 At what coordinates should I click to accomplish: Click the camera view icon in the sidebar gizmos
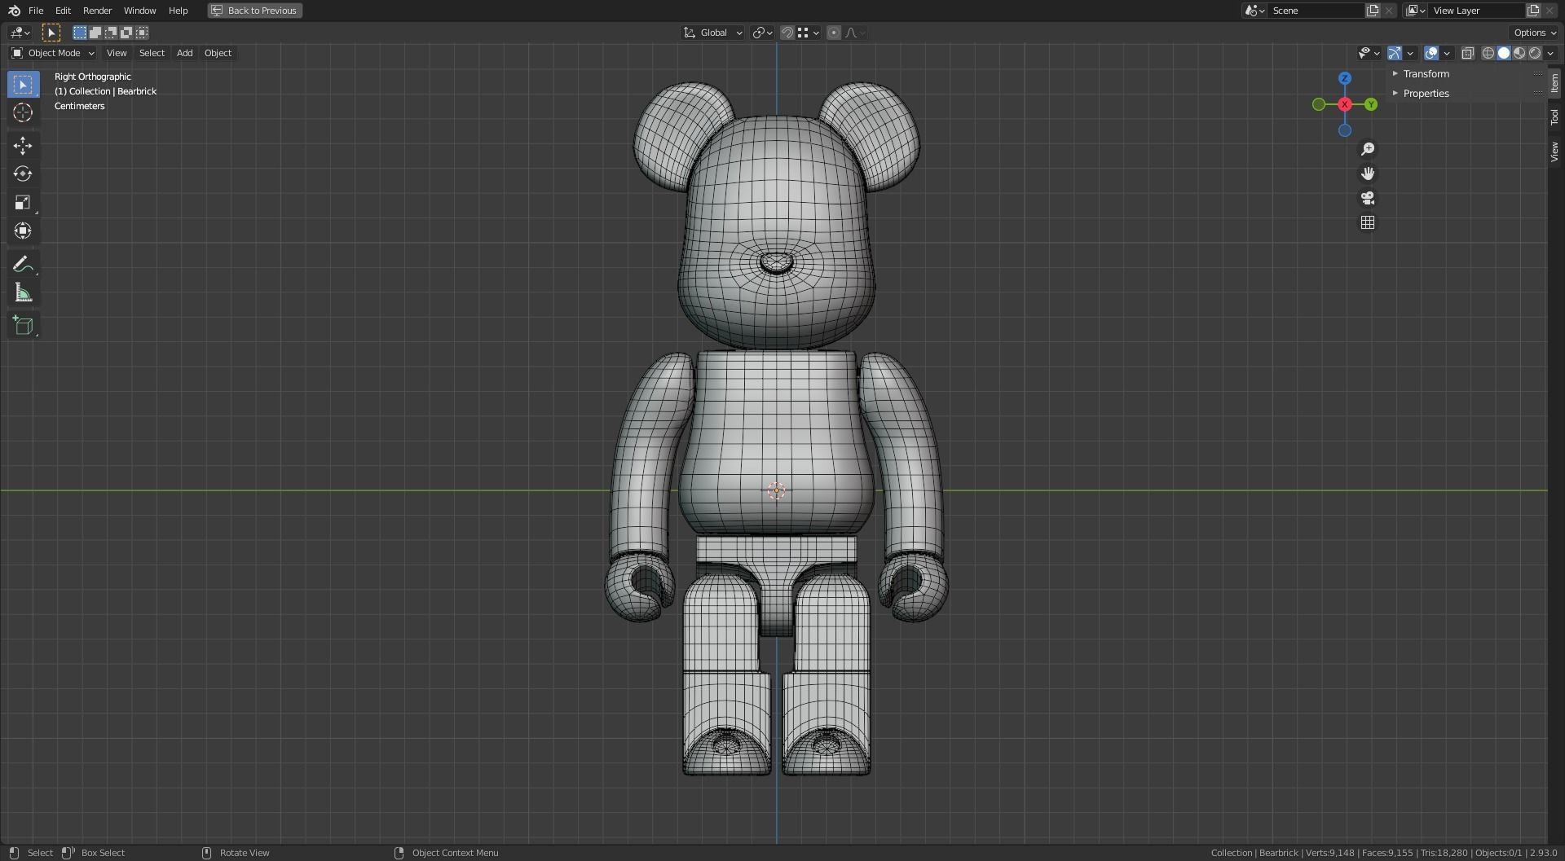coord(1368,198)
